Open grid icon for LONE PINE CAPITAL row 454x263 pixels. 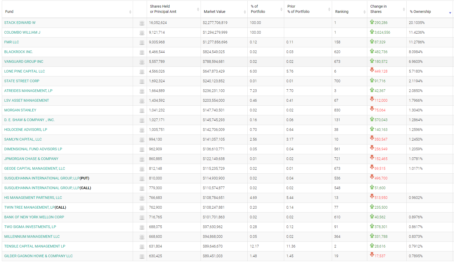pyautogui.click(x=142, y=72)
